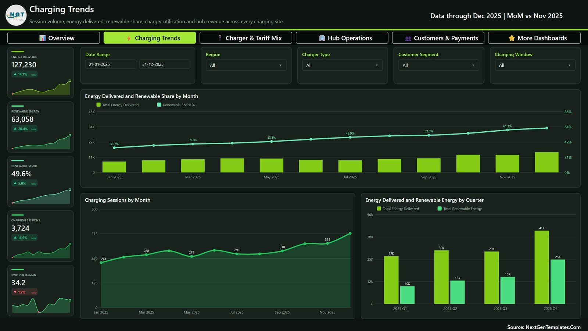588x331 pixels.
Task: Click the More Dashboards star icon
Action: pos(512,38)
